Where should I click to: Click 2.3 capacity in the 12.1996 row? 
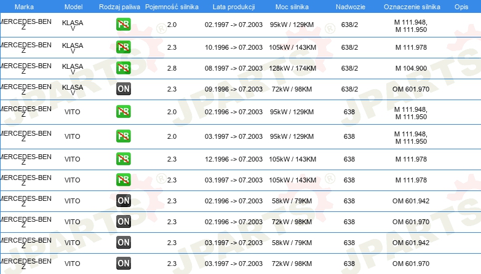(x=172, y=159)
